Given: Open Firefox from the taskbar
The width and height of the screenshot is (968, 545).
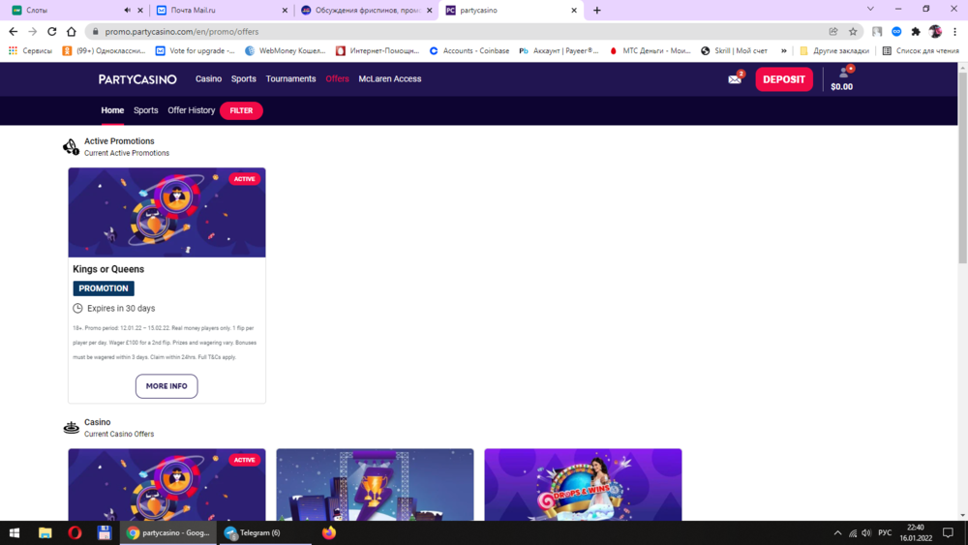Looking at the screenshot, I should 329,532.
